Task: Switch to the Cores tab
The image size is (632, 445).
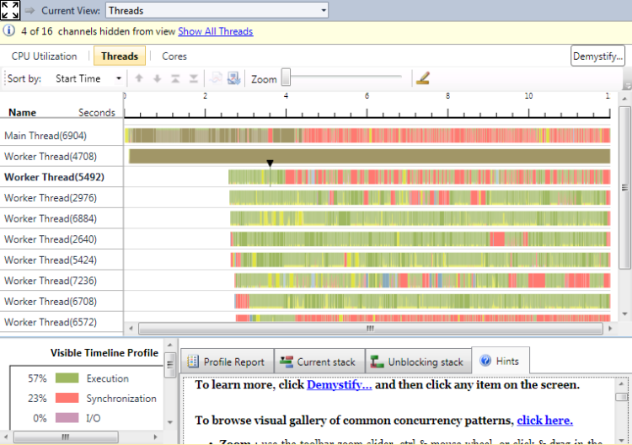Action: tap(174, 56)
